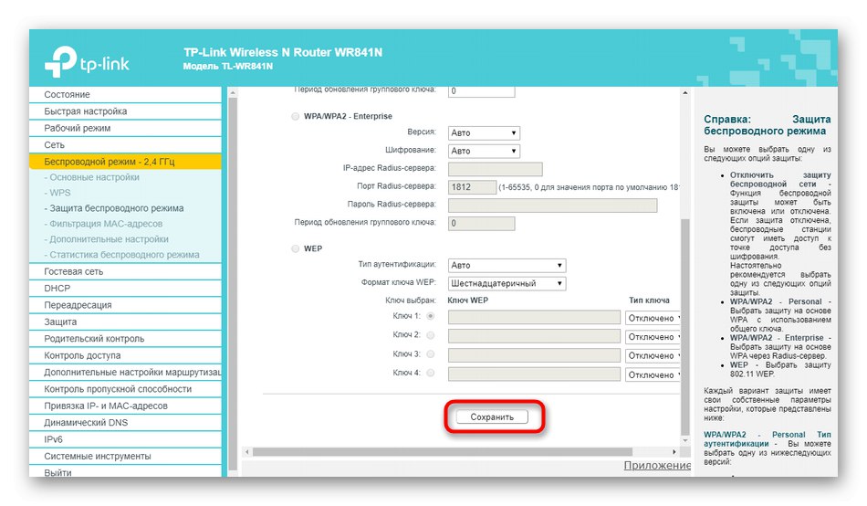Open Быстрая настройка in the sidebar
The width and height of the screenshot is (867, 506).
125,111
